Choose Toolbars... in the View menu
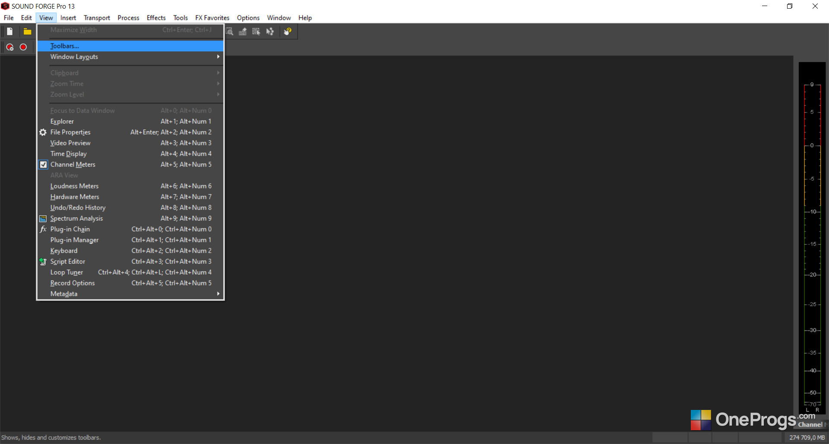829x444 pixels. pos(130,46)
